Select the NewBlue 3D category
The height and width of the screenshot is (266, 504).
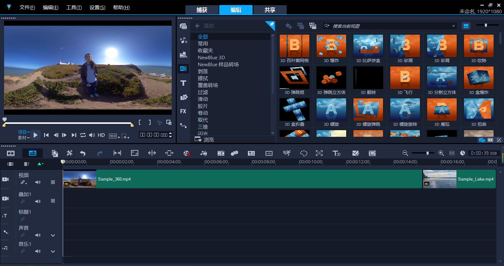pyautogui.click(x=211, y=57)
